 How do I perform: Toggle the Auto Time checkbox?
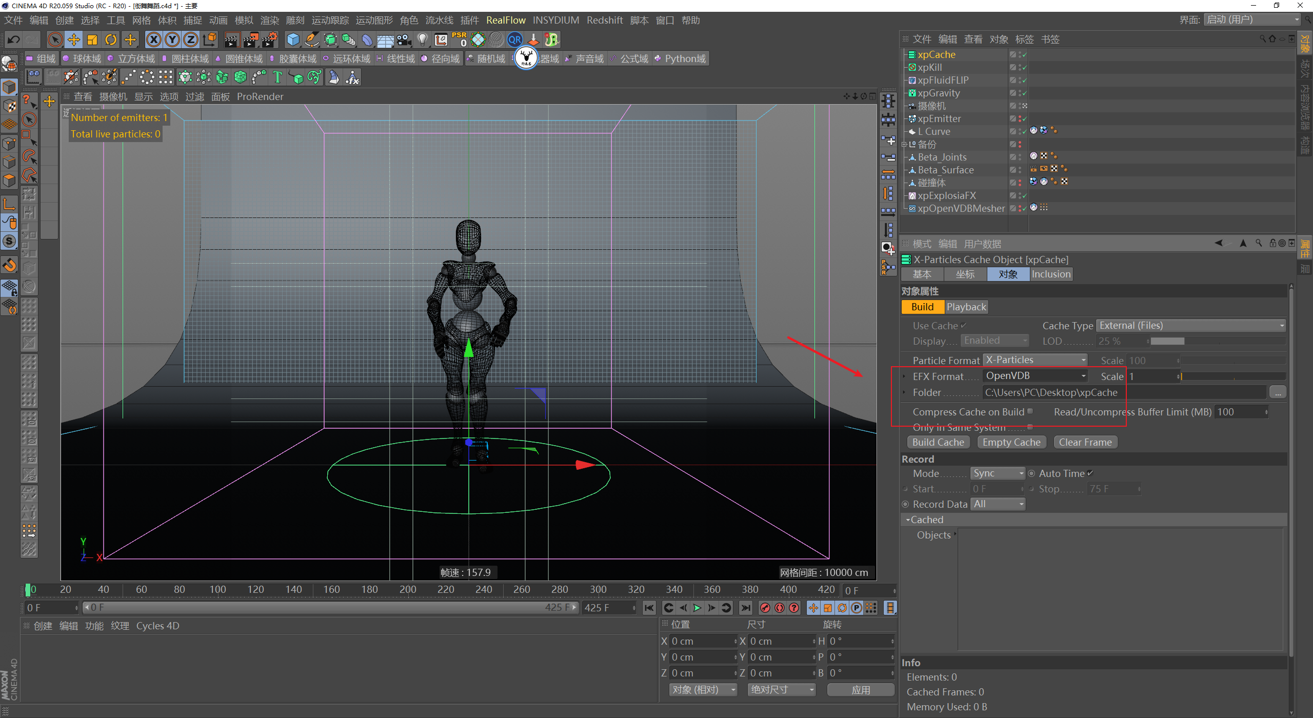(1090, 473)
